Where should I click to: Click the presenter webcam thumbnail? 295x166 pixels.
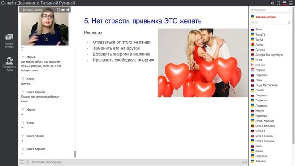tap(45, 29)
